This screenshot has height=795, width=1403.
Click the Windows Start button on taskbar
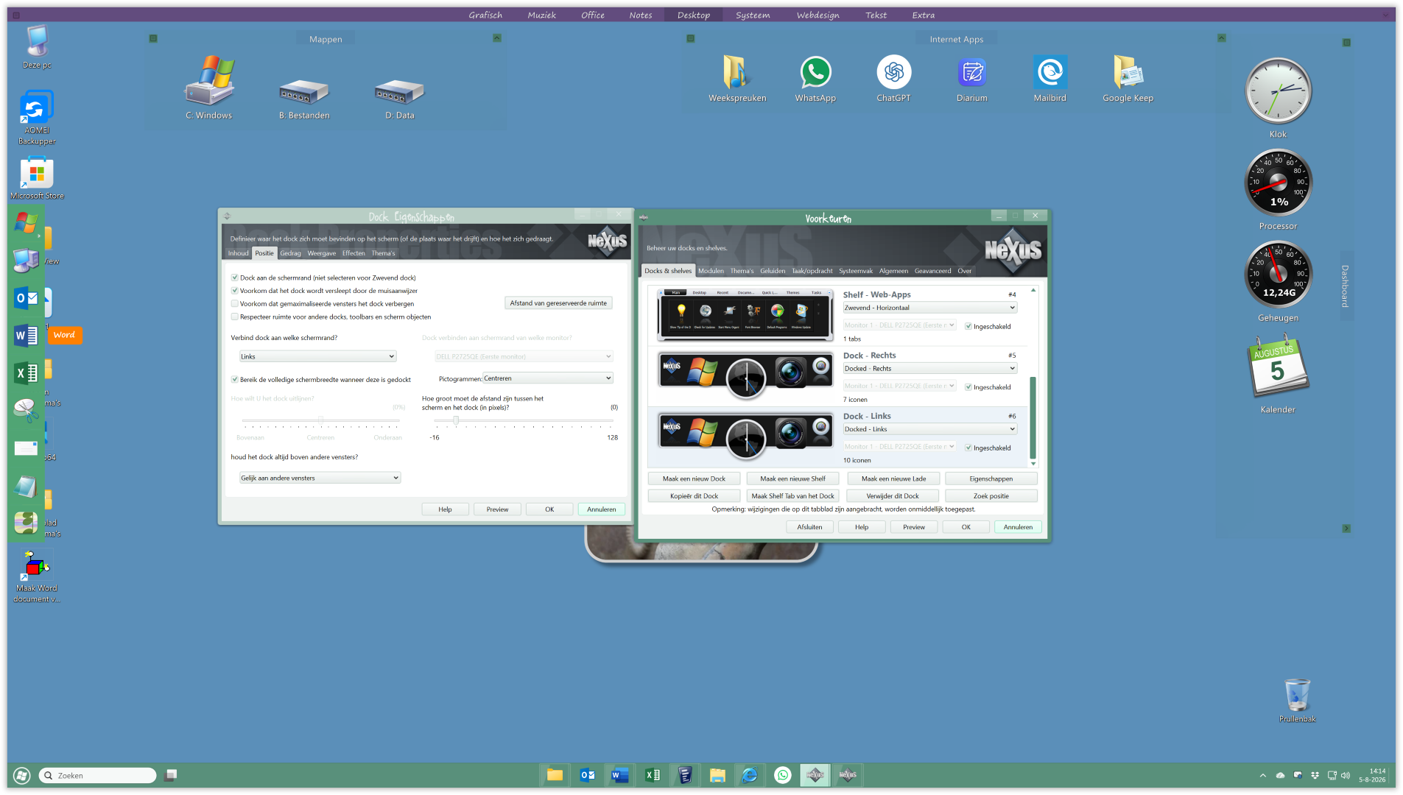pos(22,775)
